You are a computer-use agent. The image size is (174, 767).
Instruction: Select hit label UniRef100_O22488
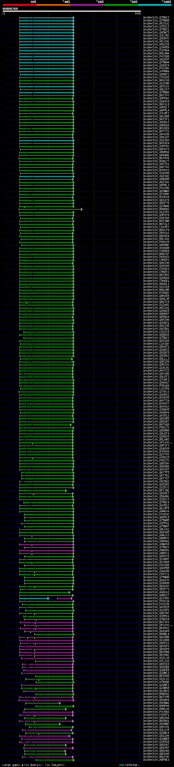tap(156, 640)
